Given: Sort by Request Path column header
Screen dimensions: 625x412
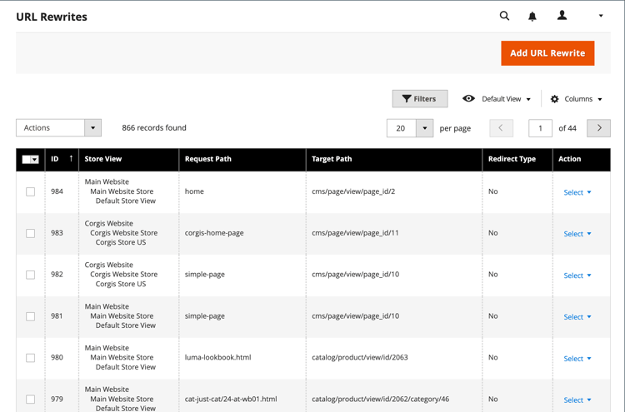Looking at the screenshot, I should click(x=242, y=159).
